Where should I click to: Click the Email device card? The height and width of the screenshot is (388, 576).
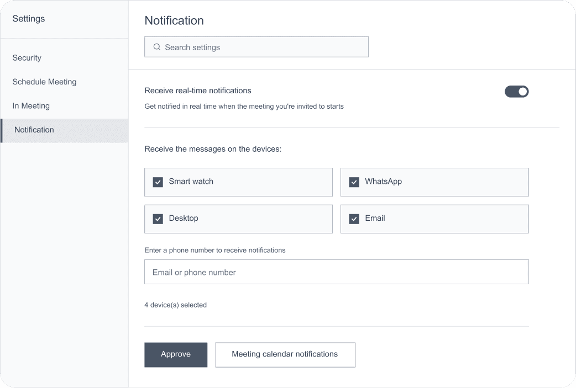pos(434,219)
